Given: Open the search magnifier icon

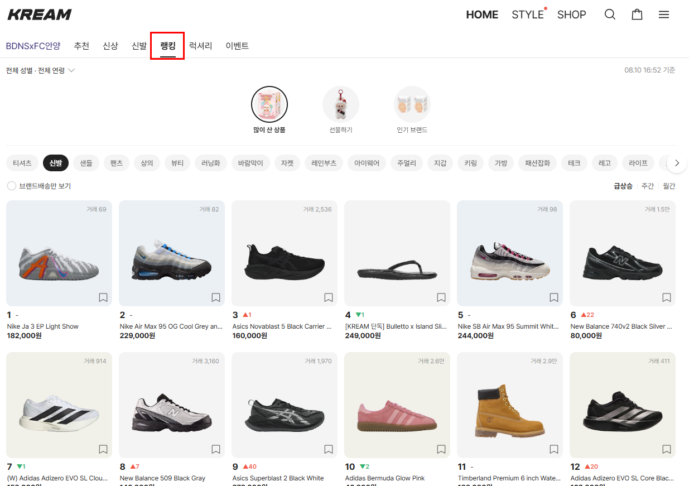Looking at the screenshot, I should tap(610, 15).
